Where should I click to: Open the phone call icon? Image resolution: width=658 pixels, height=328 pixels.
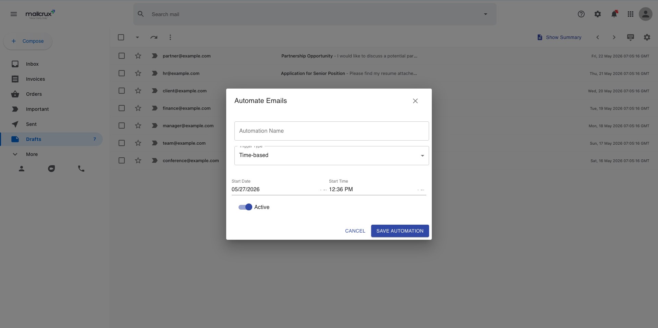[81, 169]
